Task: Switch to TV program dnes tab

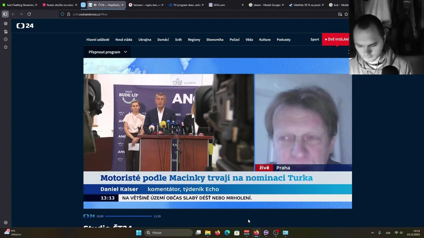Action: click(x=186, y=5)
